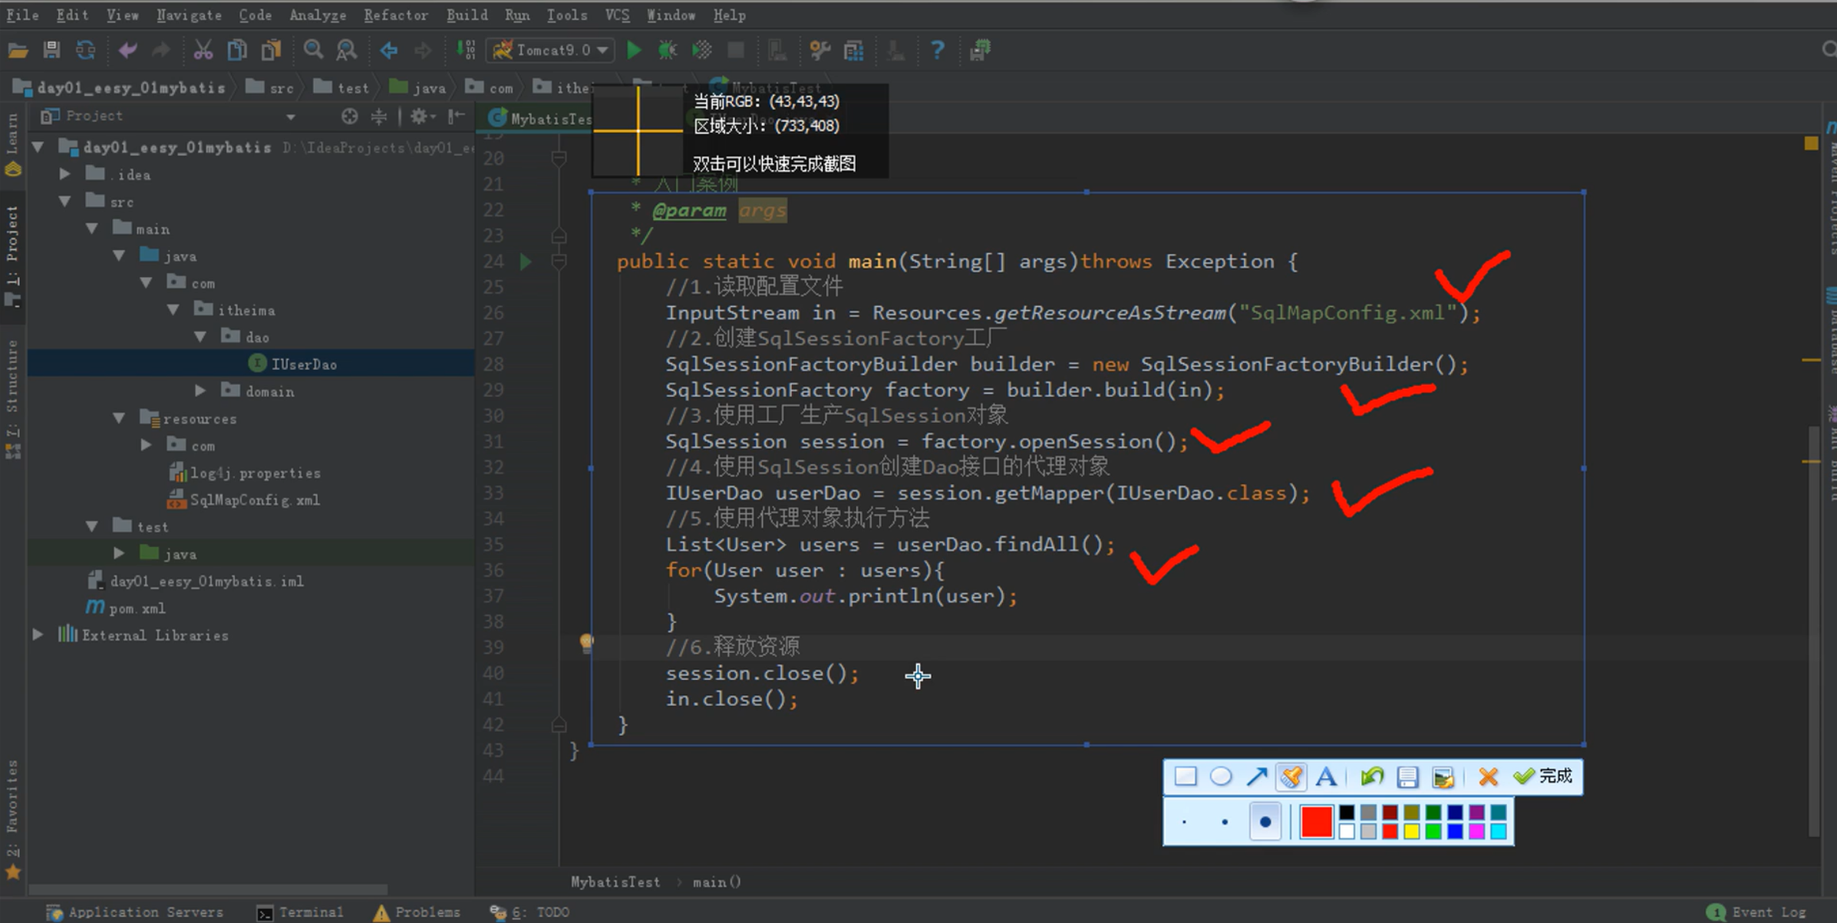Expand the domain package folder
Image resolution: width=1837 pixels, height=923 pixels.
tap(200, 391)
